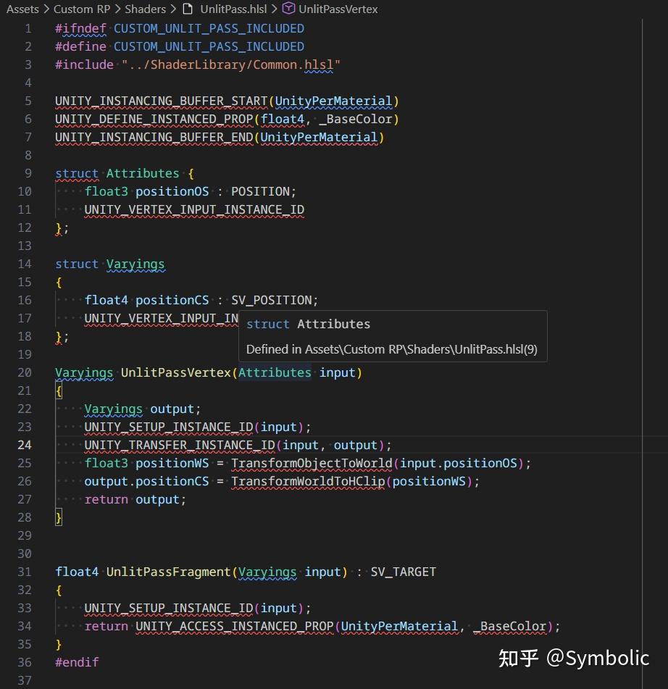Click 'POSITION' semantic on line 10
This screenshot has height=689, width=668.
tap(260, 191)
